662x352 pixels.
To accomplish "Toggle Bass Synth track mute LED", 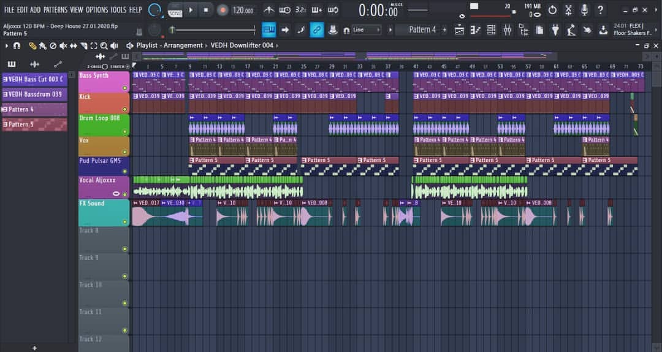I will pos(124,88).
